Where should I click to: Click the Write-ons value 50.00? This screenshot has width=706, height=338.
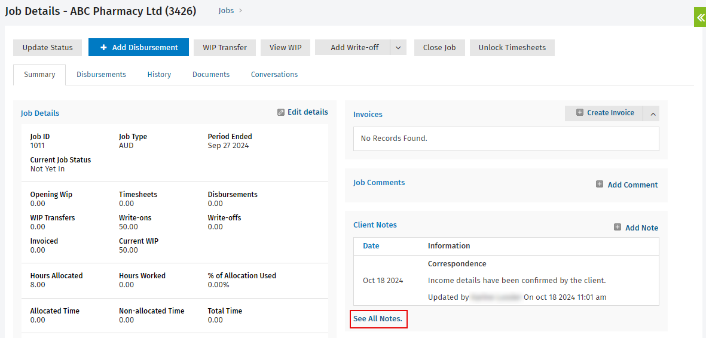click(x=129, y=227)
